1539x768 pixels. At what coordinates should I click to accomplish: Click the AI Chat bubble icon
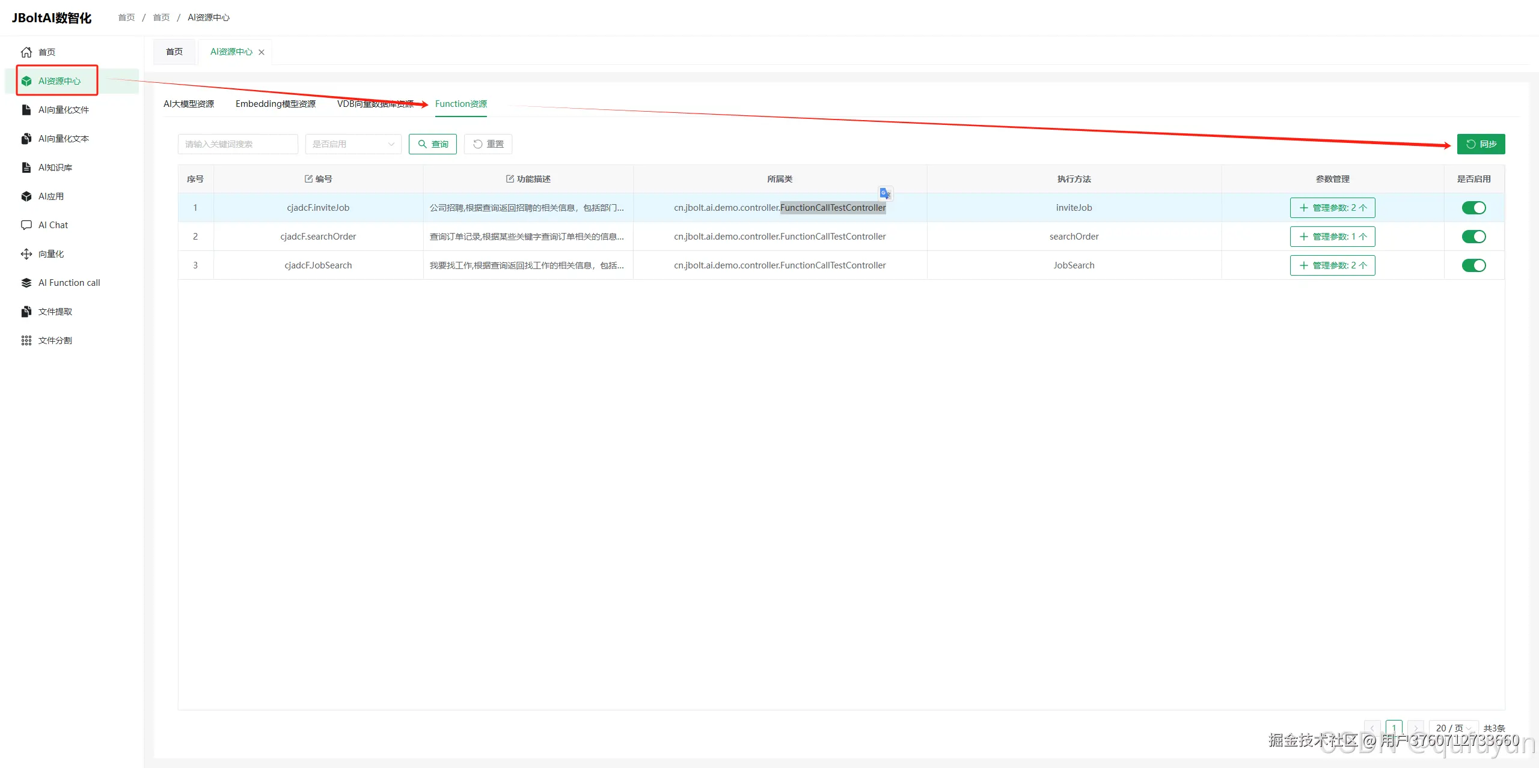(x=26, y=225)
